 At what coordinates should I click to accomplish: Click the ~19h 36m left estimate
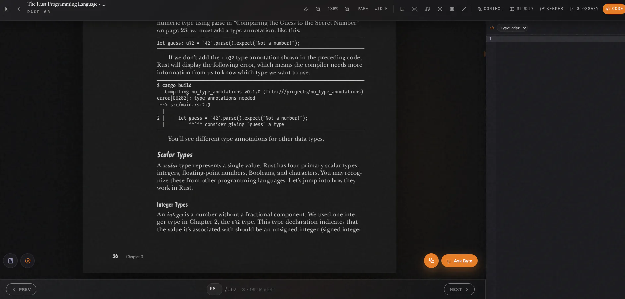coord(258,289)
